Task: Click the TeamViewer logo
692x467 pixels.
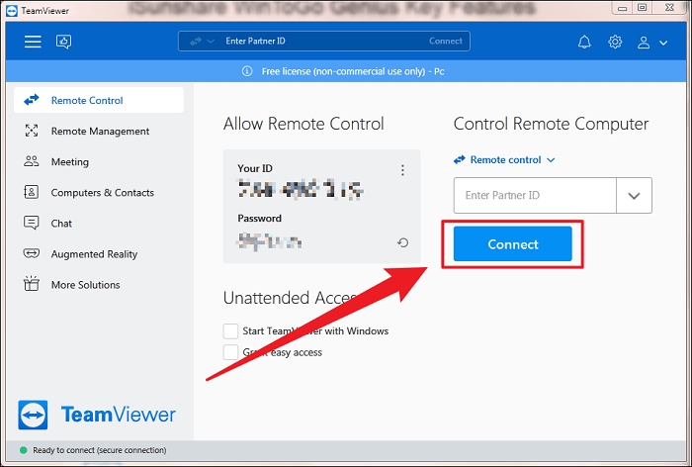Action: [97, 415]
